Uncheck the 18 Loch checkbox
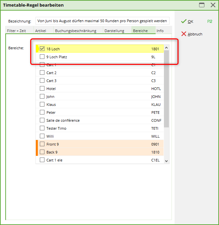Viewport: 219px width, 225px height. pos(42,49)
